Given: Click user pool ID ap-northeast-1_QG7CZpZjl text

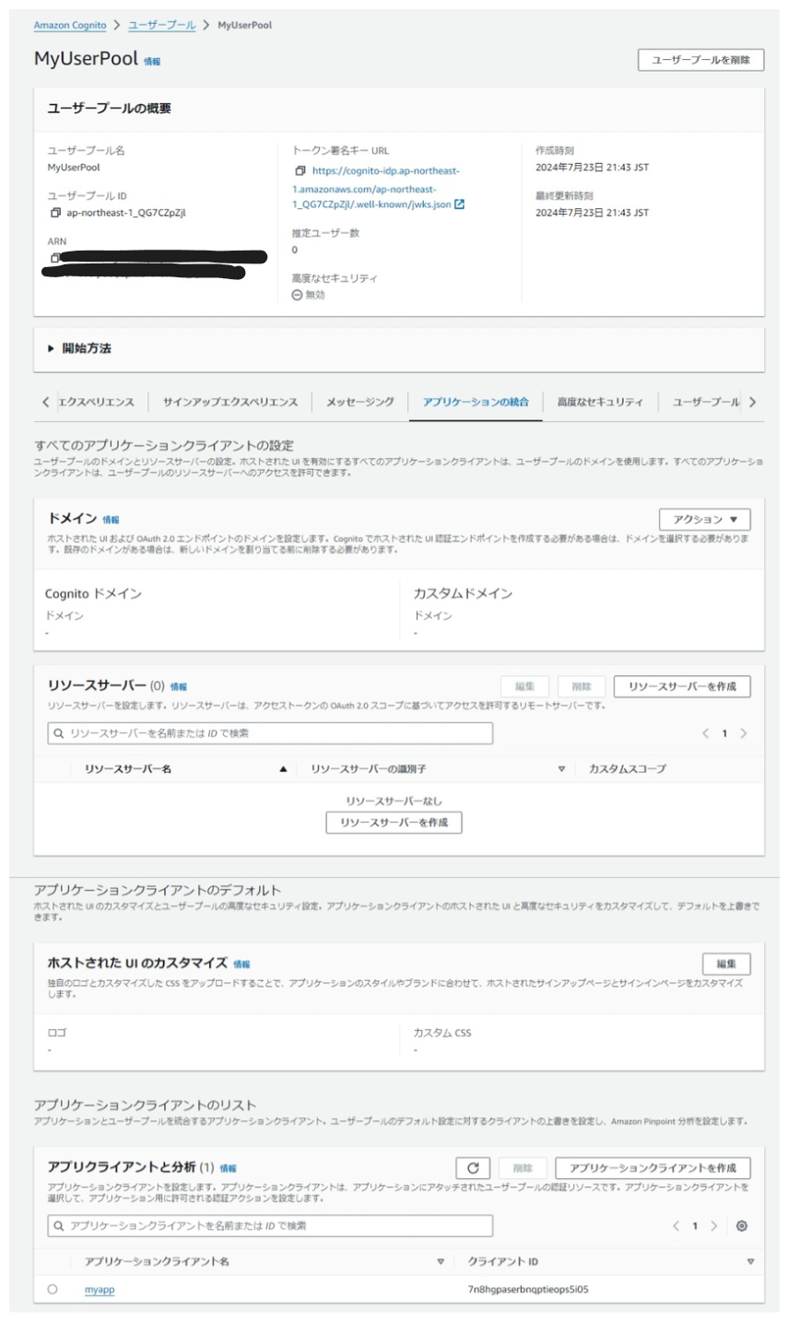Looking at the screenshot, I should click(x=126, y=213).
